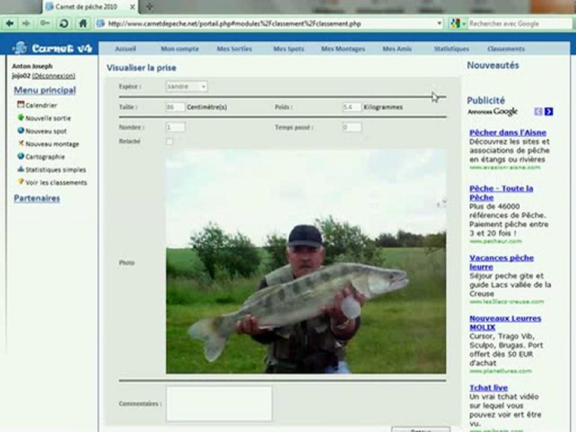Open the Statistiques menu tab
The height and width of the screenshot is (432, 576).
(451, 49)
